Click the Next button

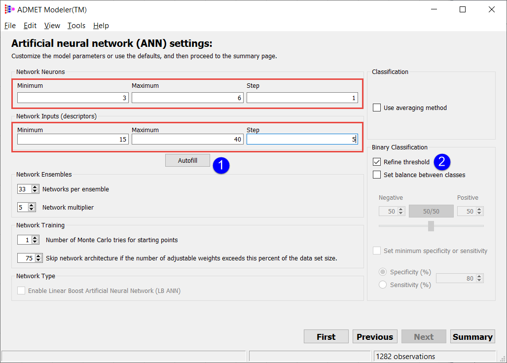coord(424,337)
